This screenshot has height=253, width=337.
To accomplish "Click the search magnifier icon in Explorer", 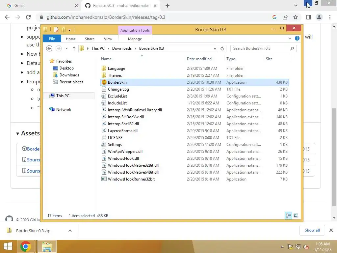I will click(292, 48).
